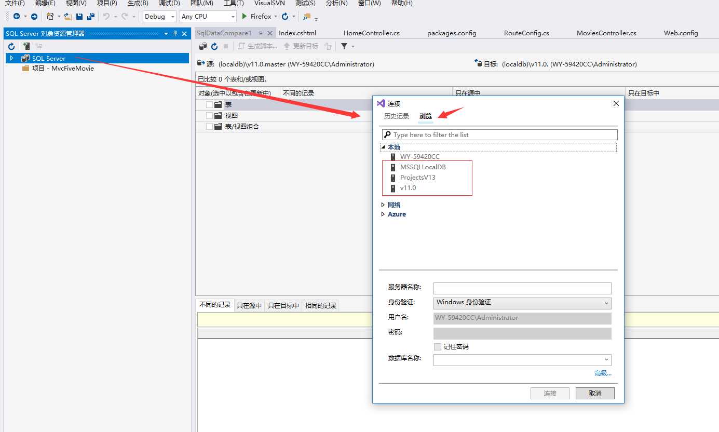The width and height of the screenshot is (719, 432).
Task: Click the 高级... link
Action: click(x=603, y=373)
